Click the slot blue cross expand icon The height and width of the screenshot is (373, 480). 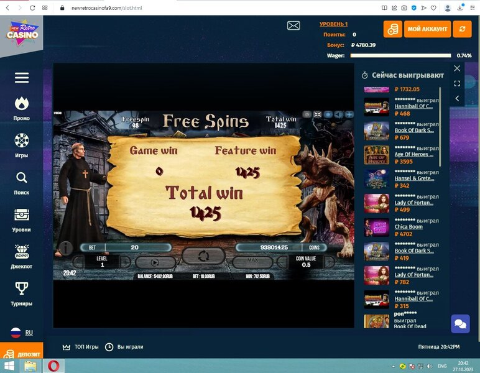[349, 114]
